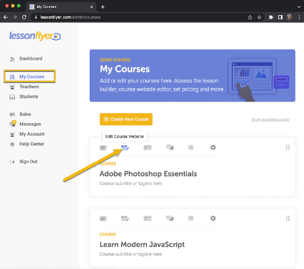This screenshot has width=304, height=269.
Task: Click the My Courses banner heading
Action: pos(125,69)
